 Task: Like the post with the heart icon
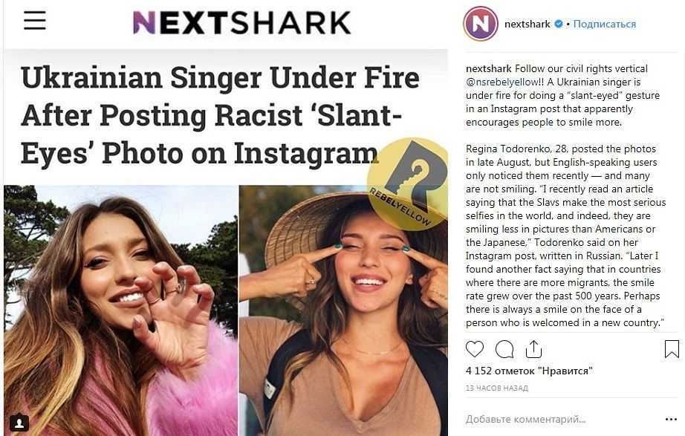pyautogui.click(x=475, y=349)
